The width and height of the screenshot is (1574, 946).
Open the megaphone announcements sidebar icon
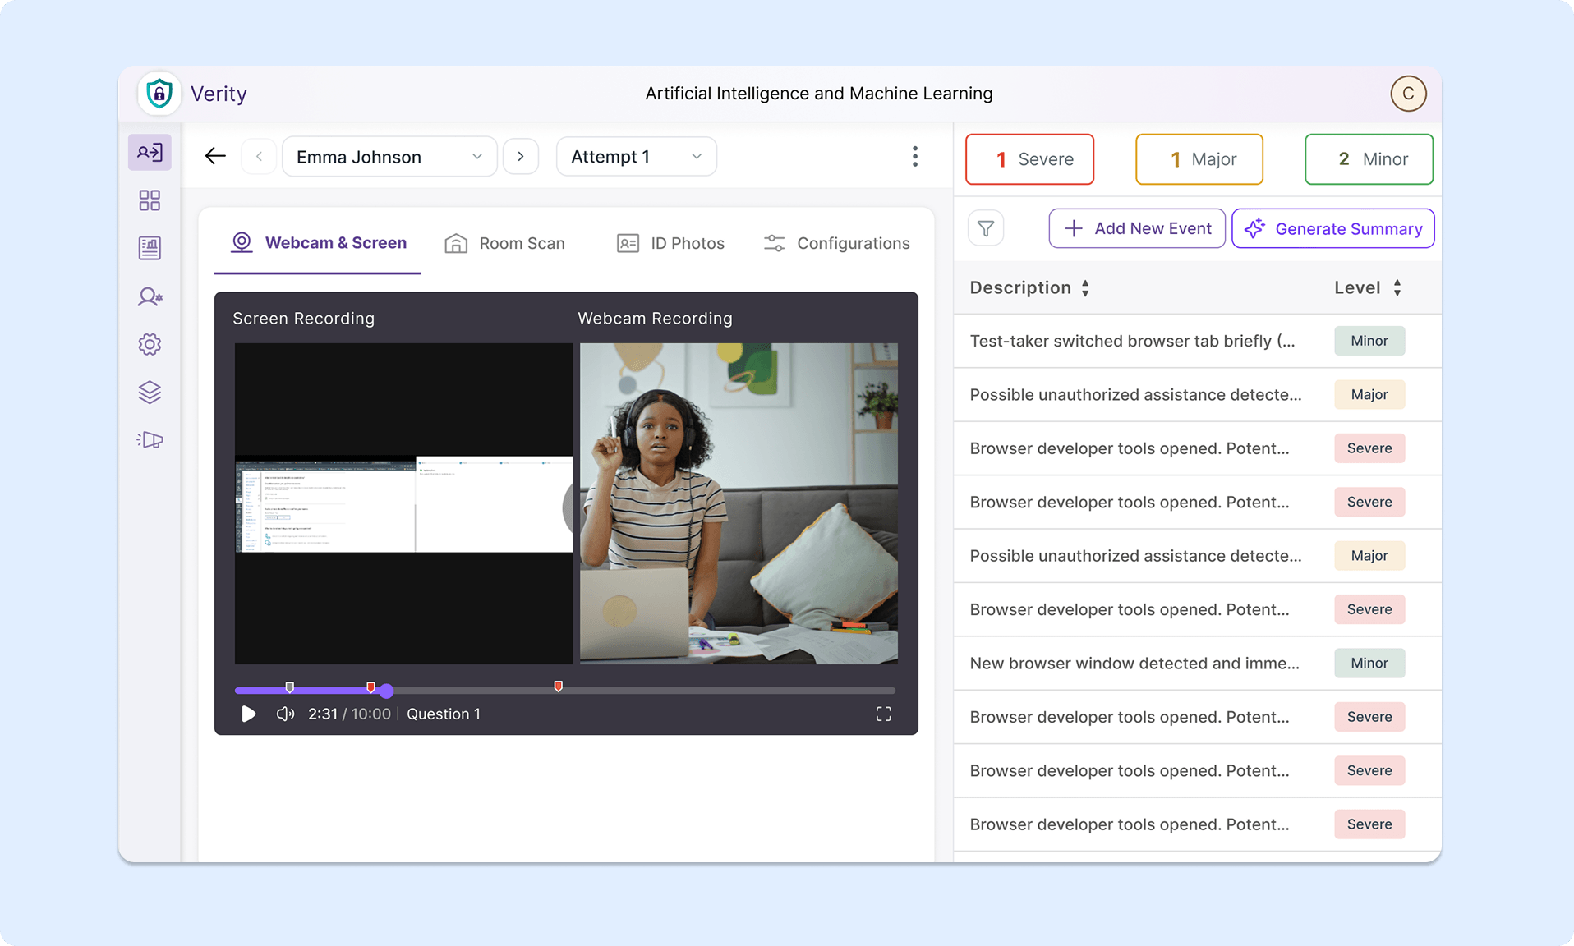(150, 440)
